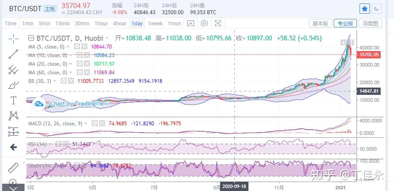Open settings for the RSI indicator
Image resolution: width=394 pixels, height=191 pixels.
(x=59, y=144)
